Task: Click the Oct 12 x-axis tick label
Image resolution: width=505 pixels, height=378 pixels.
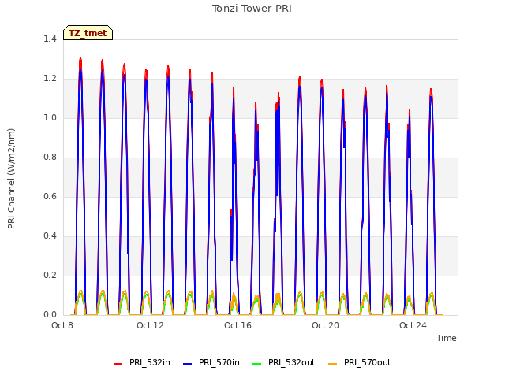Action: (x=150, y=325)
